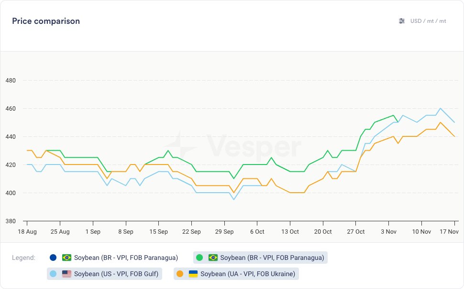
Task: Click the orange Ukraine legend dot
Action: pyautogui.click(x=179, y=274)
